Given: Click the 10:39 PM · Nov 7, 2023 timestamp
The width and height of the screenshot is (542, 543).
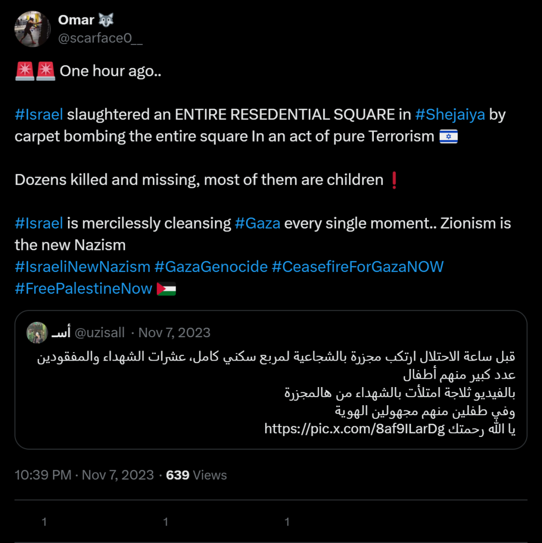Looking at the screenshot, I should (84, 475).
